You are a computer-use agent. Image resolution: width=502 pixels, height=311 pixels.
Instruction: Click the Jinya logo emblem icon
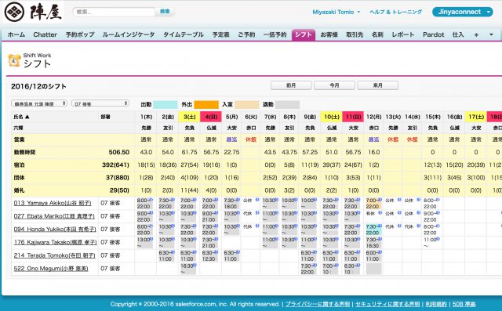pos(14,12)
